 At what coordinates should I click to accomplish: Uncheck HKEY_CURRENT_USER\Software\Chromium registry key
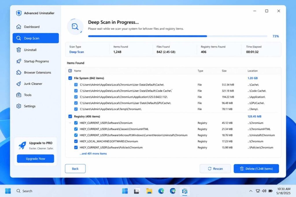click(76, 123)
